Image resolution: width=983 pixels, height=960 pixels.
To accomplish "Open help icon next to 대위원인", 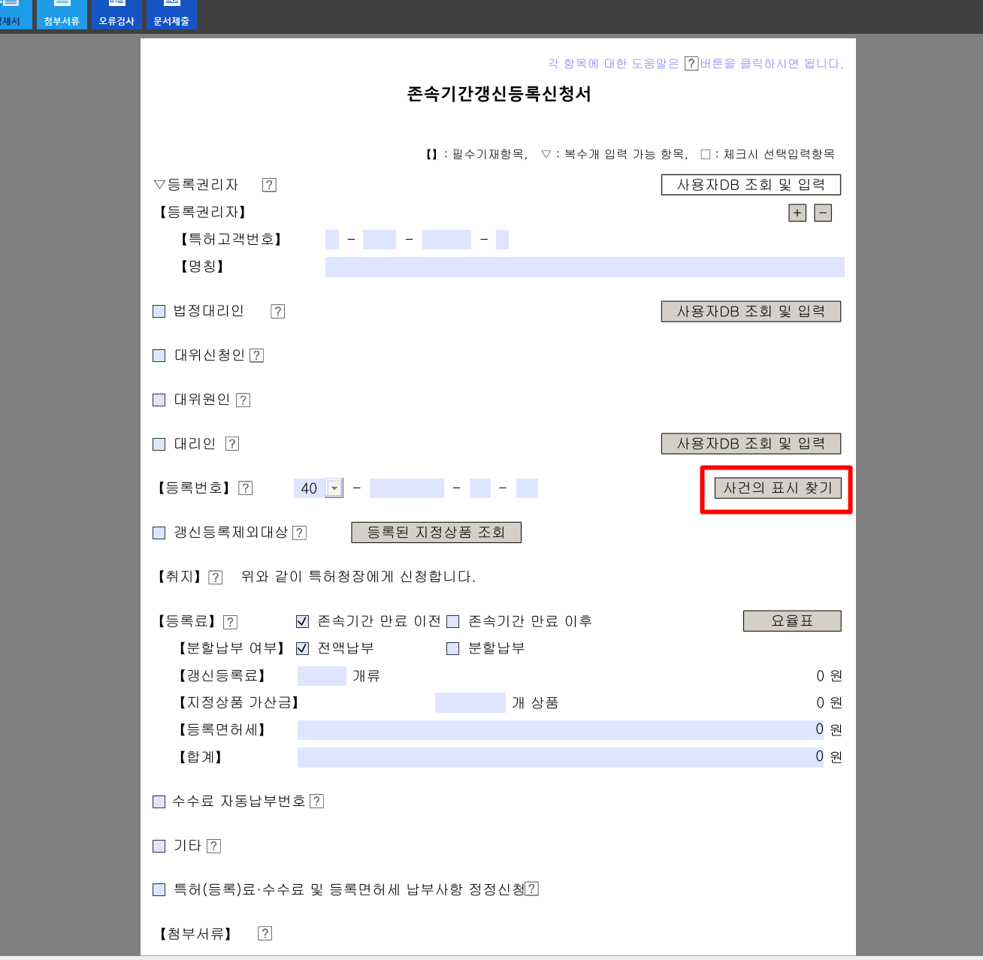I will tap(243, 400).
